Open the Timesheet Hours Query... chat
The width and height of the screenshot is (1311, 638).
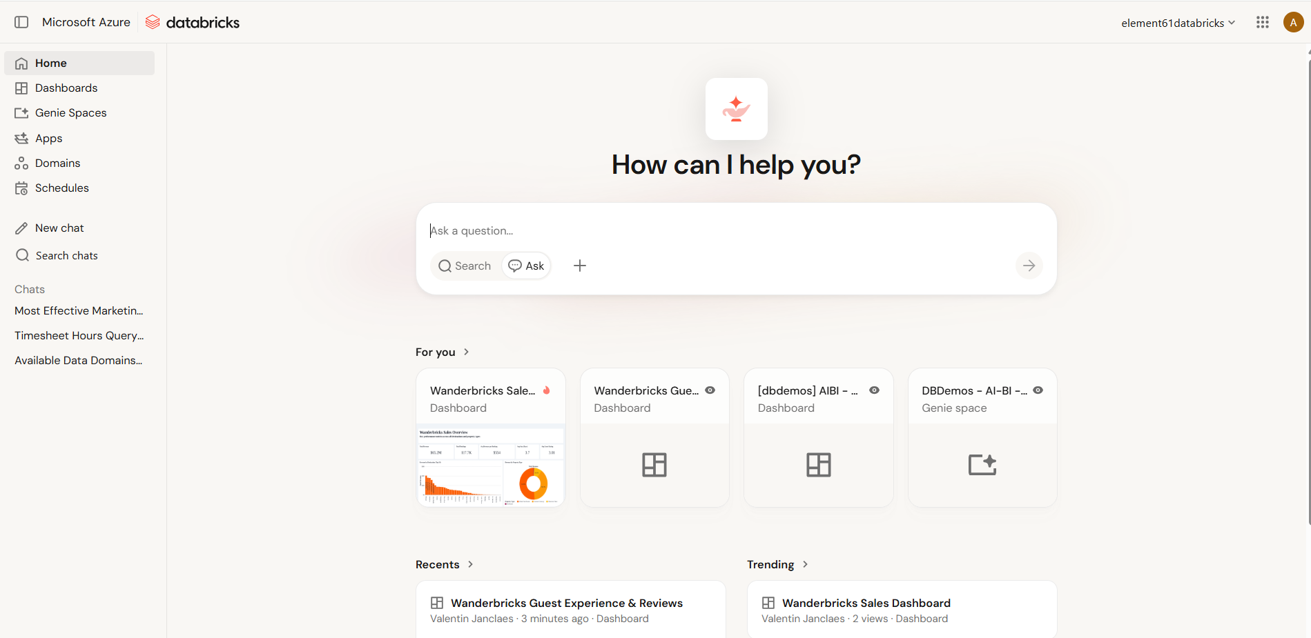(x=79, y=336)
